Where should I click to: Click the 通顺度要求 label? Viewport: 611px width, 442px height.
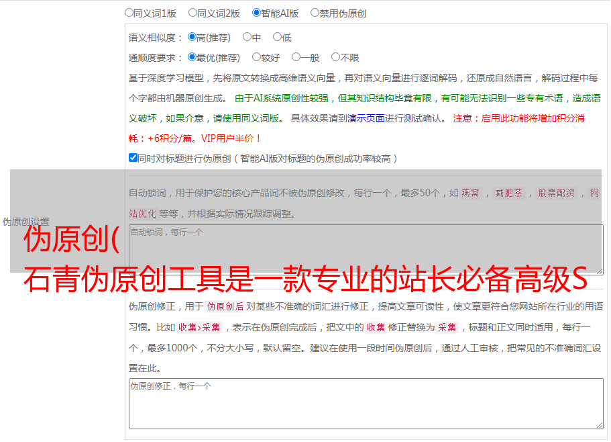coord(156,58)
